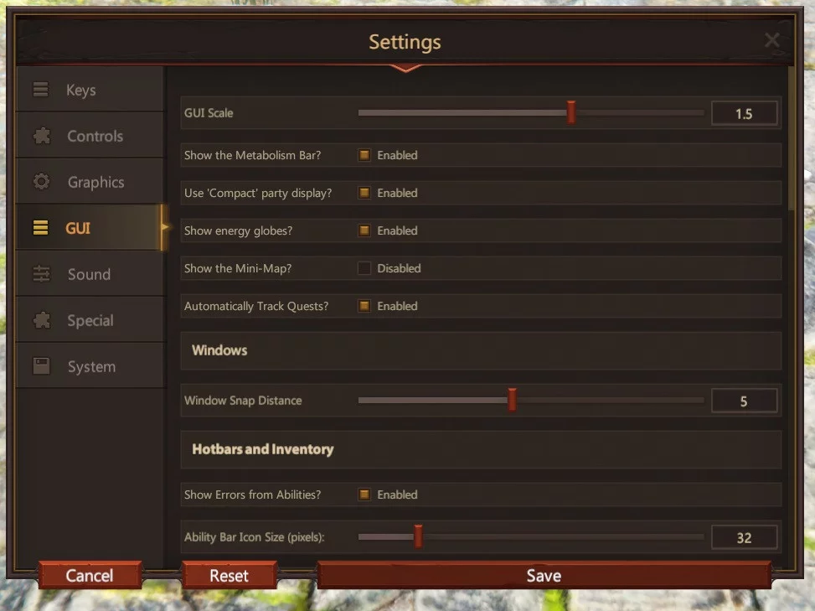This screenshot has height=611, width=815.
Task: Enable the Show the Mini-Map checkbox
Action: coord(364,268)
